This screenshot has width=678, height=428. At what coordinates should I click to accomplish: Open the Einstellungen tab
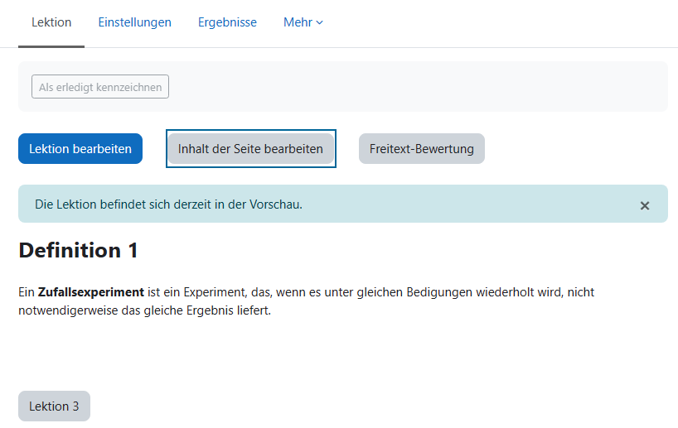click(x=134, y=22)
